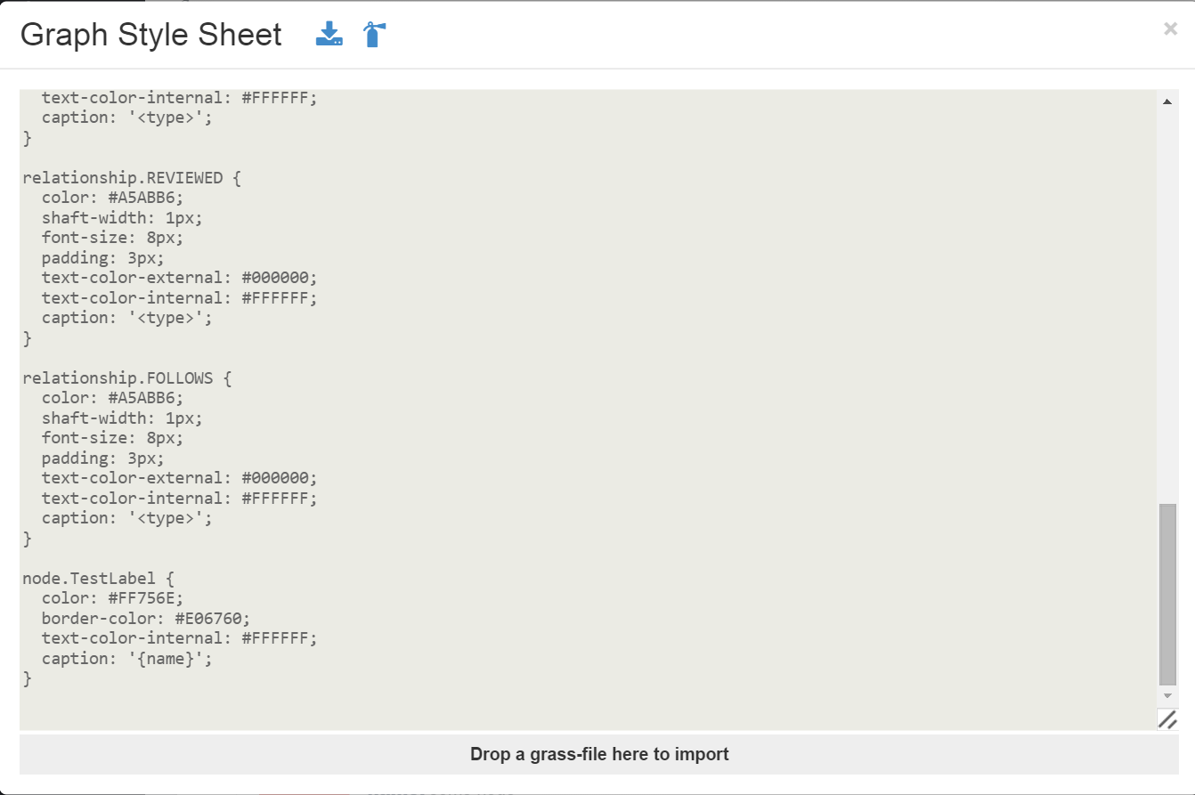Image resolution: width=1195 pixels, height=795 pixels.
Task: Click the scrollbar up arrow
Action: tap(1167, 101)
